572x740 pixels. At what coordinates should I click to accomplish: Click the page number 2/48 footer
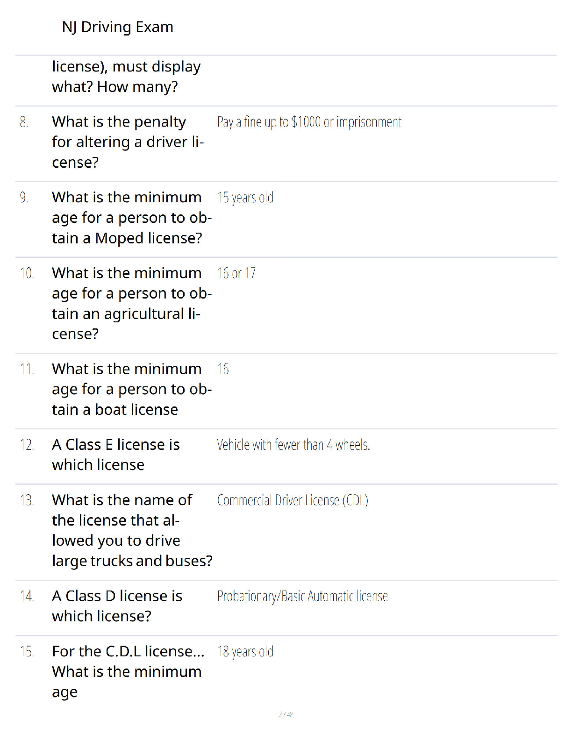point(286,714)
